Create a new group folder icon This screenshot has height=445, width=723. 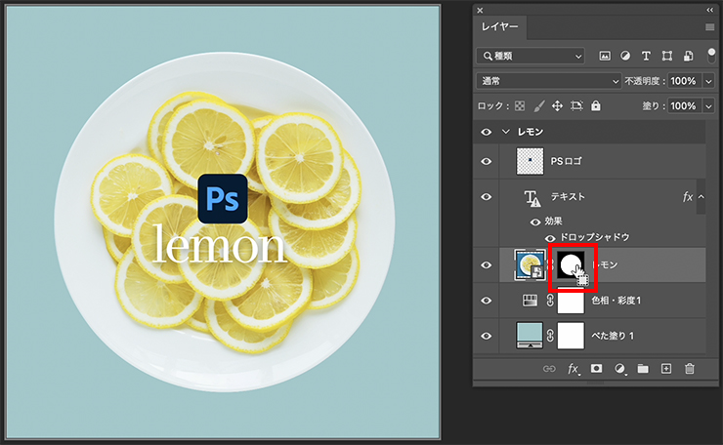(x=643, y=369)
